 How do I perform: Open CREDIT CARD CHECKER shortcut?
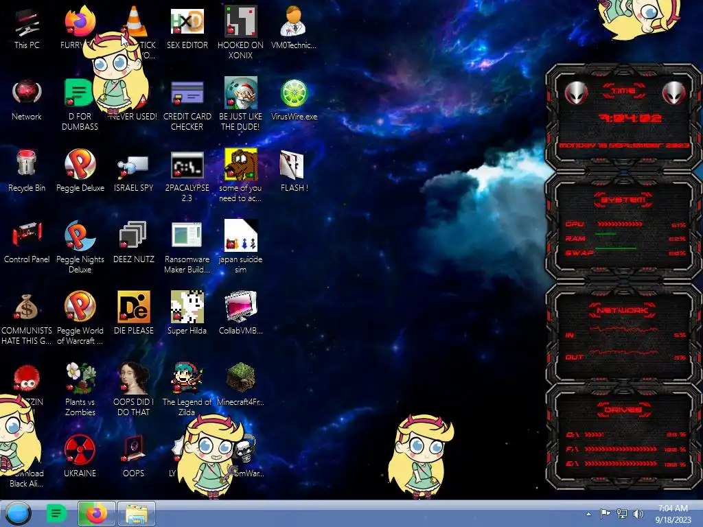(x=187, y=104)
